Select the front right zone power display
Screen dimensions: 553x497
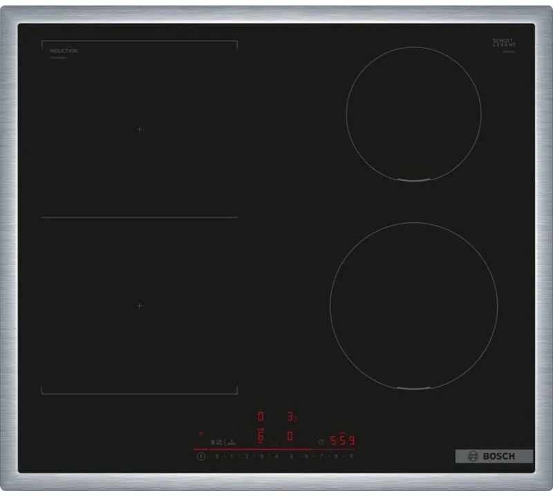(290, 436)
